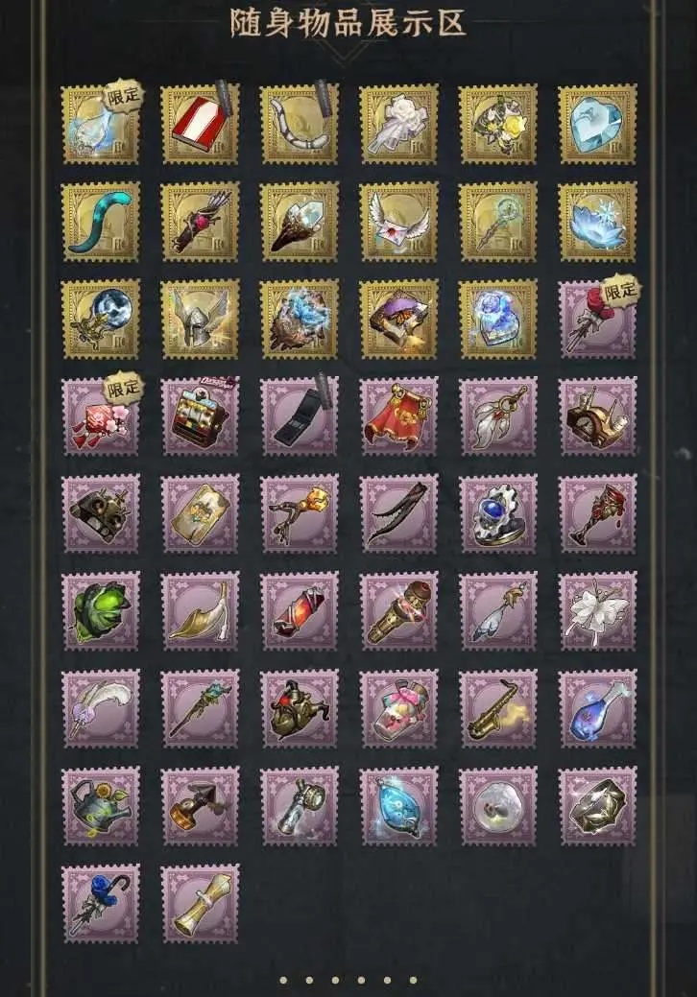Select the vintage microphone stamp
The image size is (697, 997).
(398, 611)
